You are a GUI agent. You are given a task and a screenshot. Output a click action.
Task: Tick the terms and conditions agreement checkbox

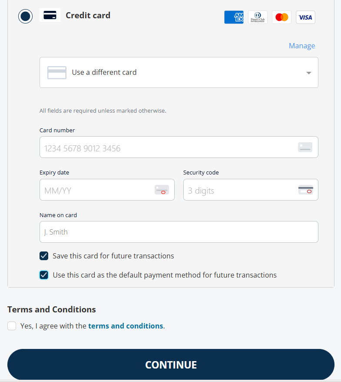[12, 326]
